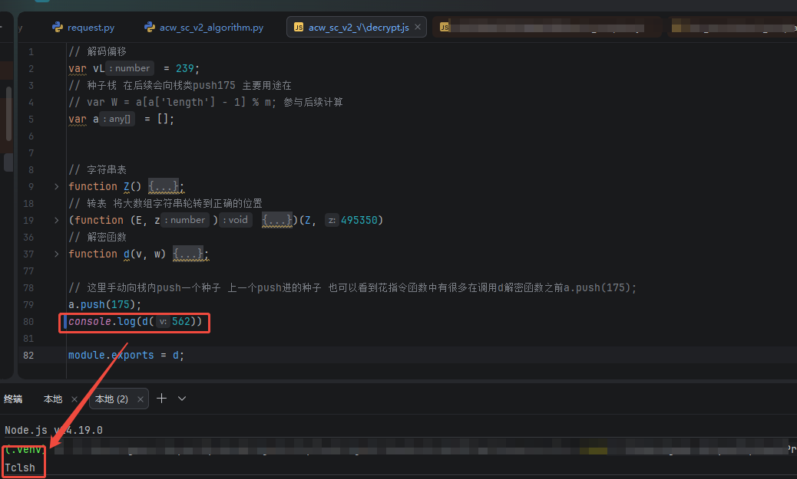The image size is (797, 479).
Task: Open the acw_sc_v2_algorithm.py tab
Action: click(203, 28)
